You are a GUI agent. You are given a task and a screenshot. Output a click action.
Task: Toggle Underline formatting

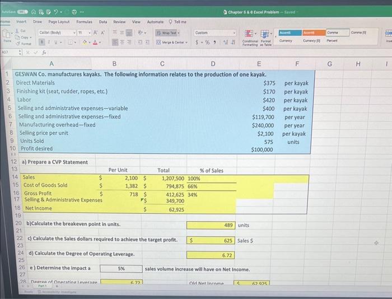click(56, 42)
